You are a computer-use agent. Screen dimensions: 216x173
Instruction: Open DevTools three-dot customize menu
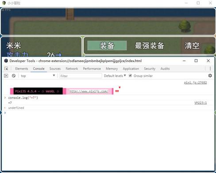pyautogui.click(x=210, y=68)
